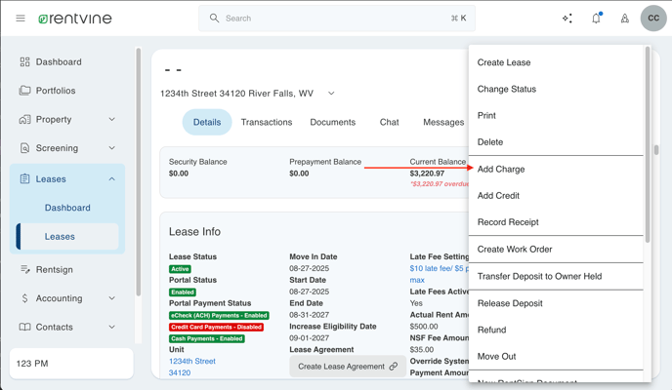Viewport: 672px width, 390px height.
Task: Expand the Property sidebar section
Action: (x=111, y=120)
